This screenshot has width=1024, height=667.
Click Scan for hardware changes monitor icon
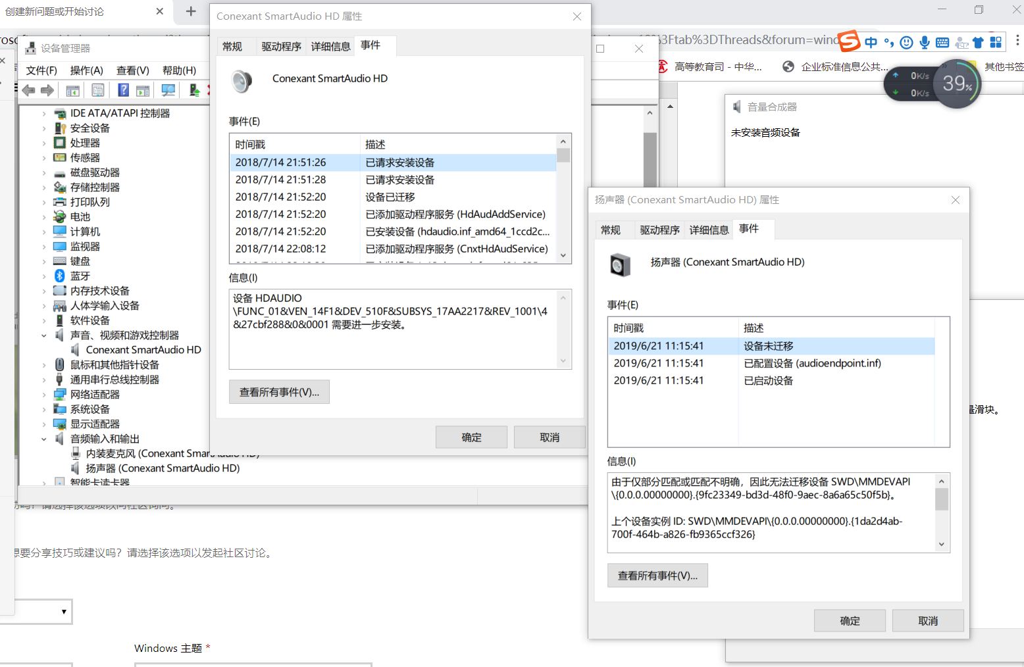pos(168,91)
